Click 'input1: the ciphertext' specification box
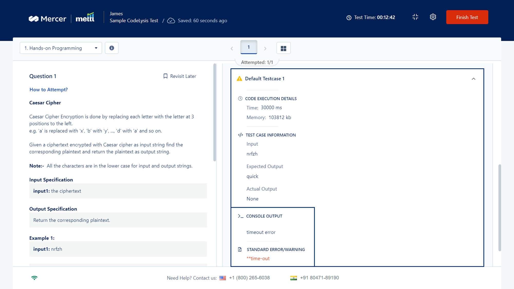The height and width of the screenshot is (289, 514). 118,191
